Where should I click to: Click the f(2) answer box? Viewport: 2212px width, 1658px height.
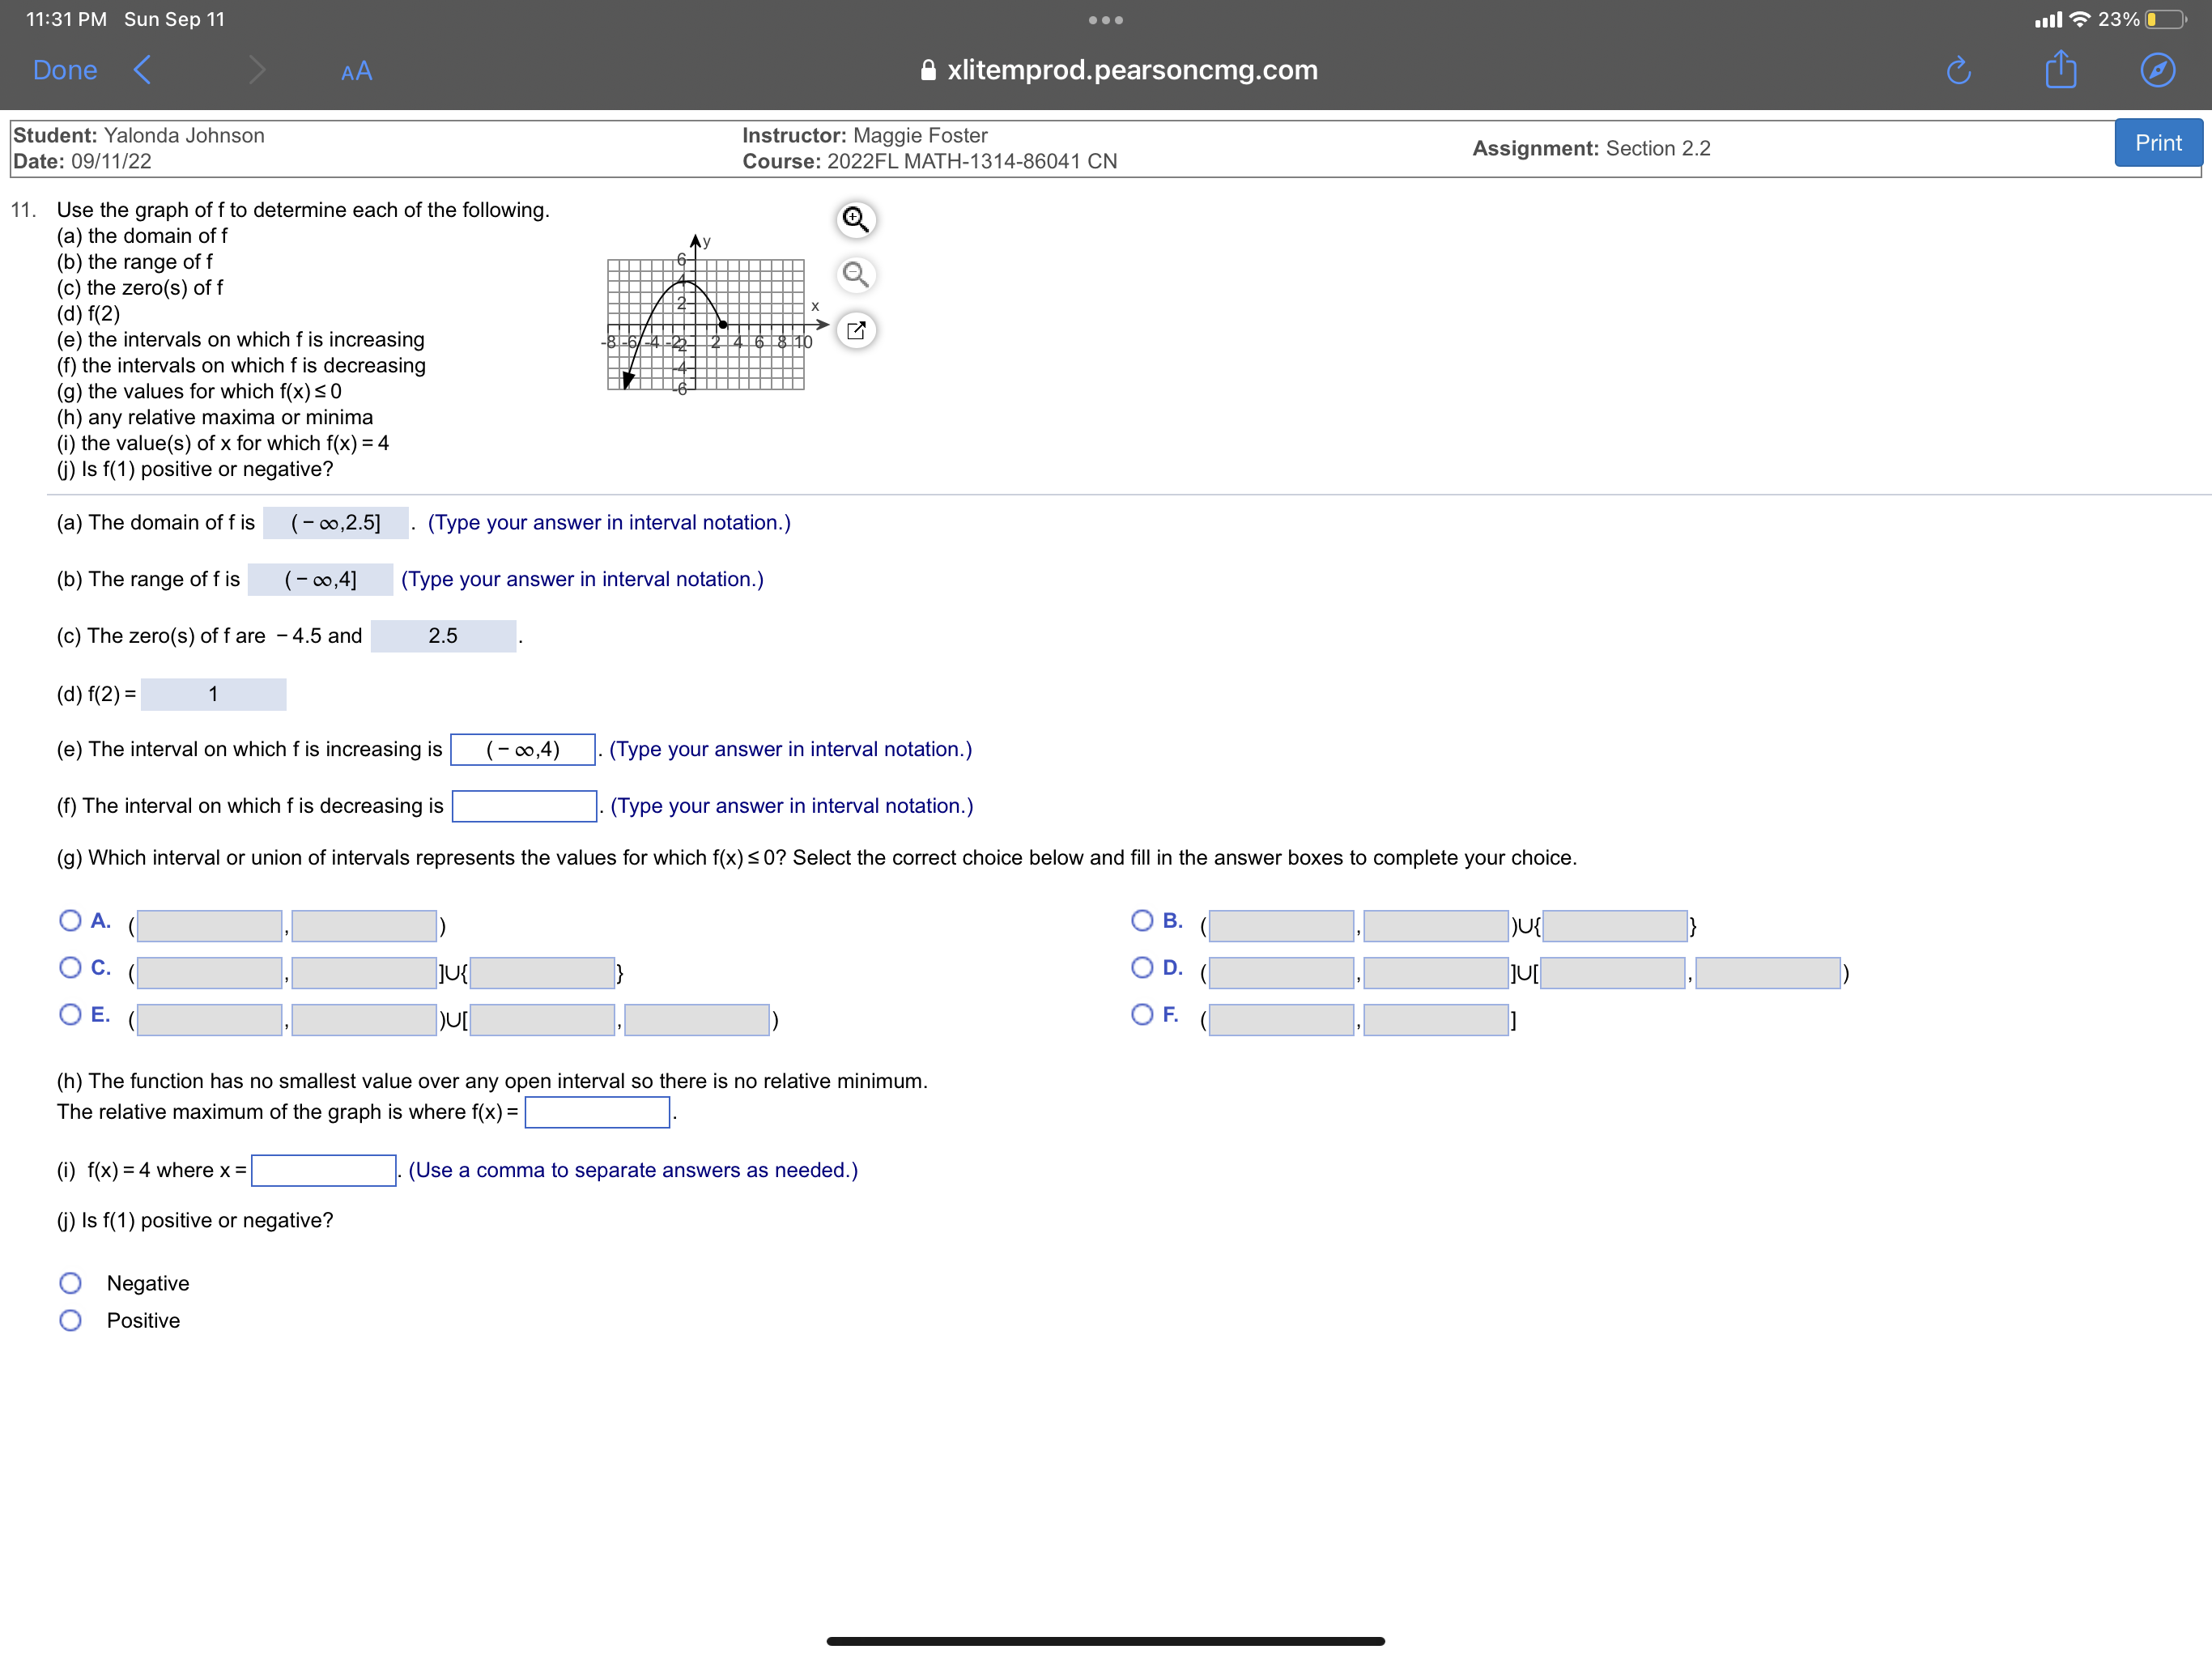(213, 694)
